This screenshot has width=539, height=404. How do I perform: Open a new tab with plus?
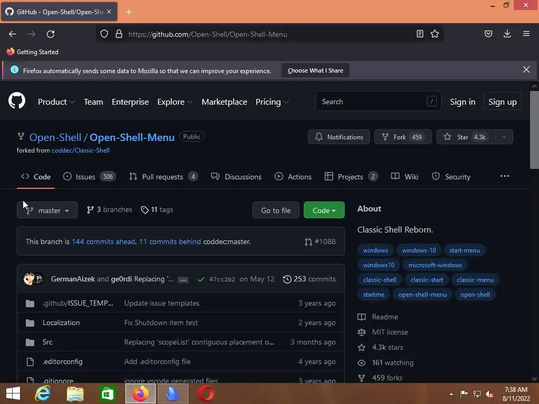(128, 12)
